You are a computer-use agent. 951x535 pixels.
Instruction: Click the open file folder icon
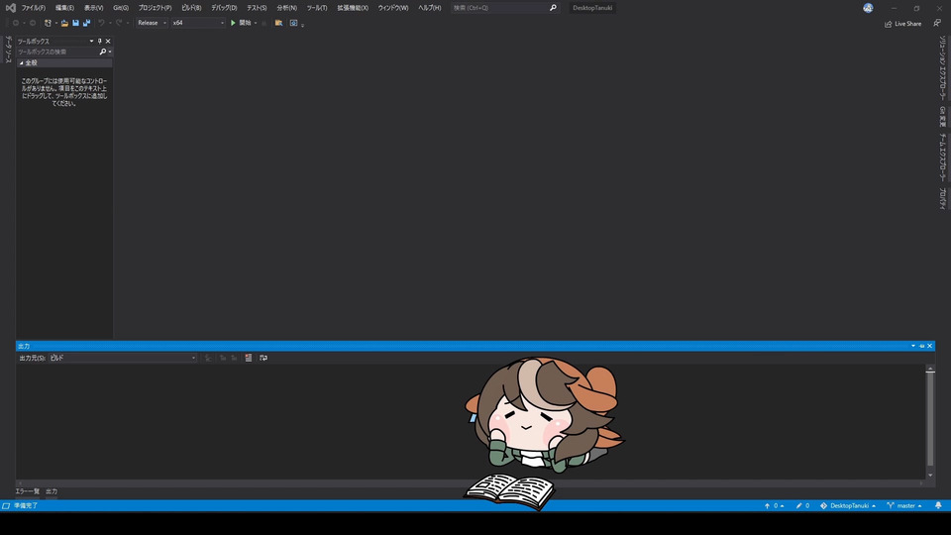(x=64, y=23)
